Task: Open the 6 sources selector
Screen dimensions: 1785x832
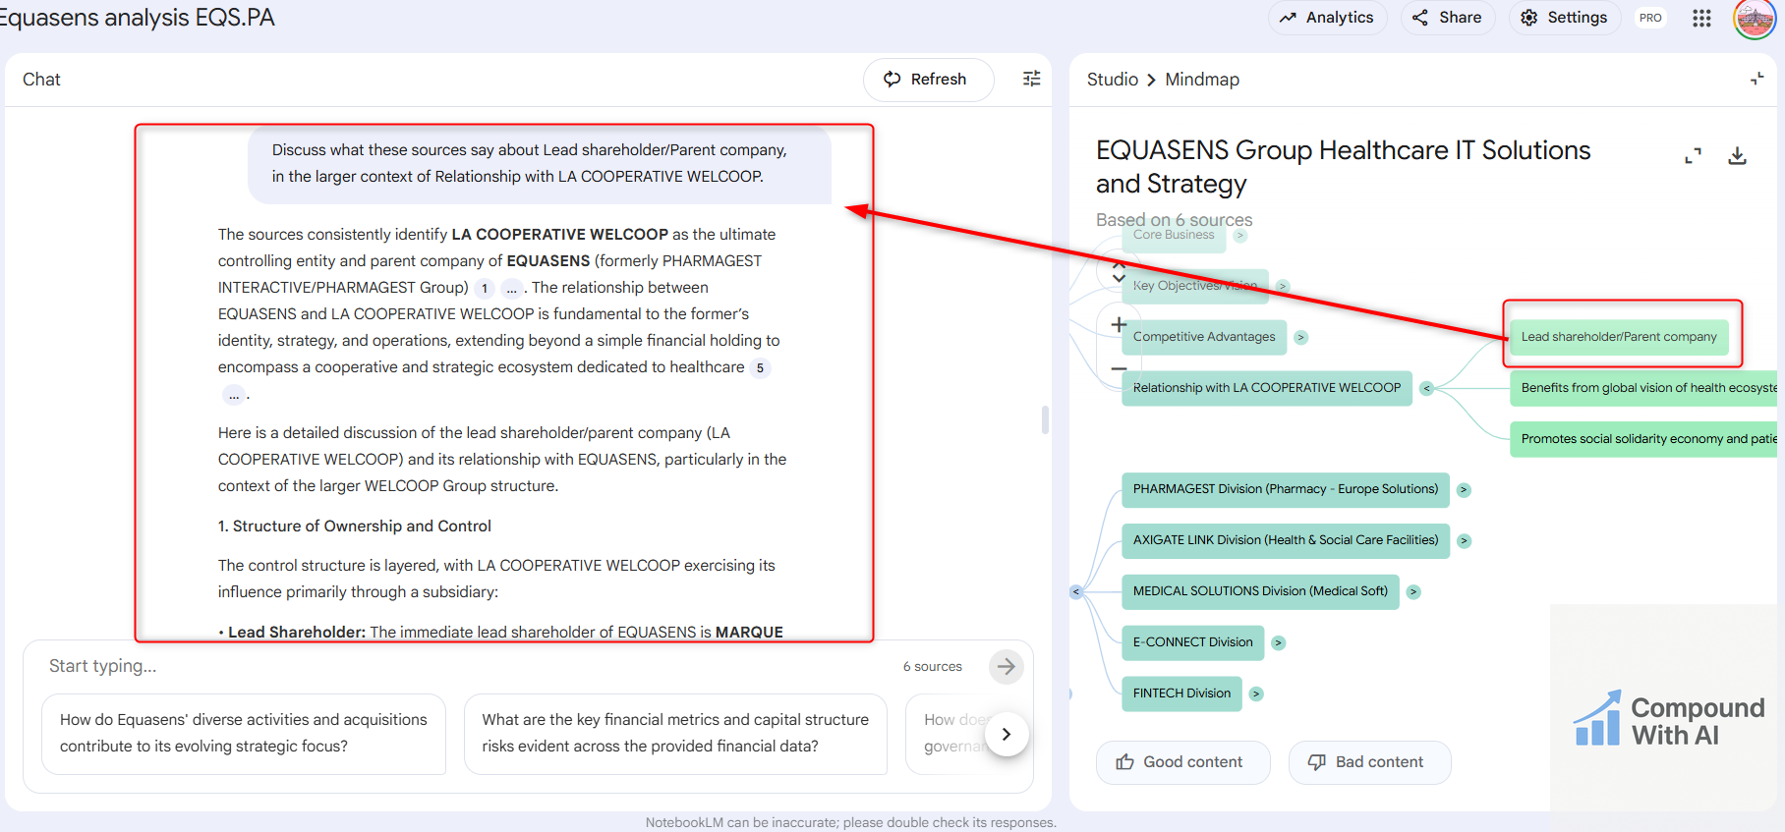Action: (x=933, y=667)
